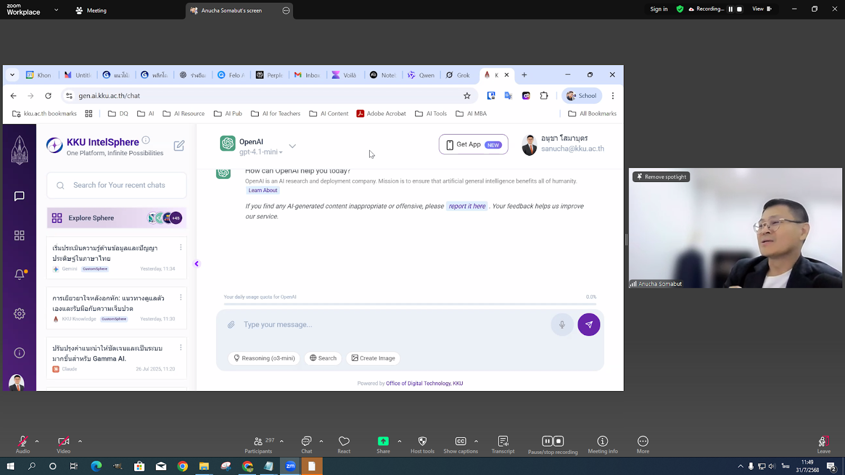Viewport: 845px width, 475px height.
Task: Toggle the Create Image mode
Action: click(x=373, y=358)
